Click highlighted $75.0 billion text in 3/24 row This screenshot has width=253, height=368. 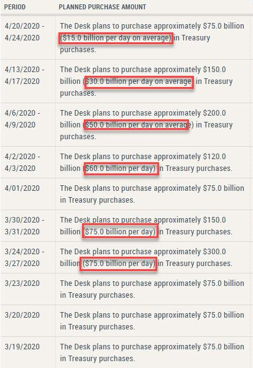(118, 264)
